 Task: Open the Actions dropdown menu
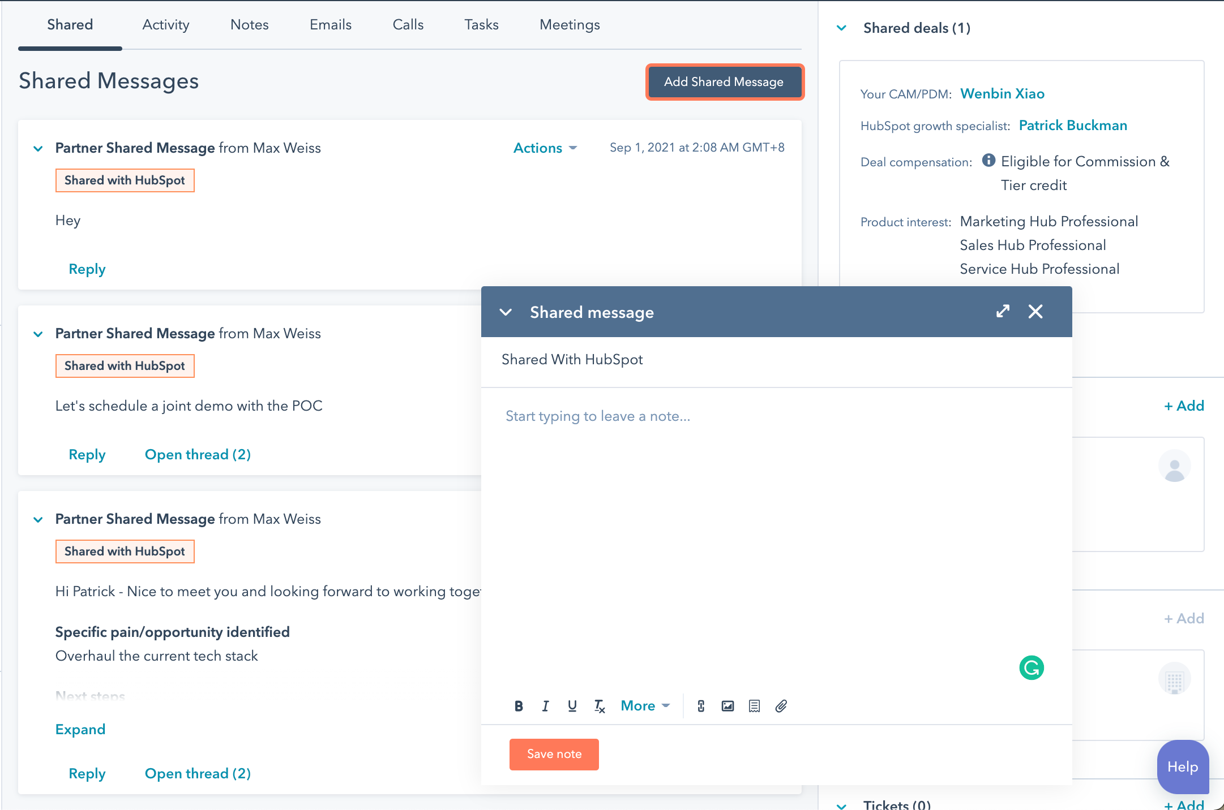[545, 148]
